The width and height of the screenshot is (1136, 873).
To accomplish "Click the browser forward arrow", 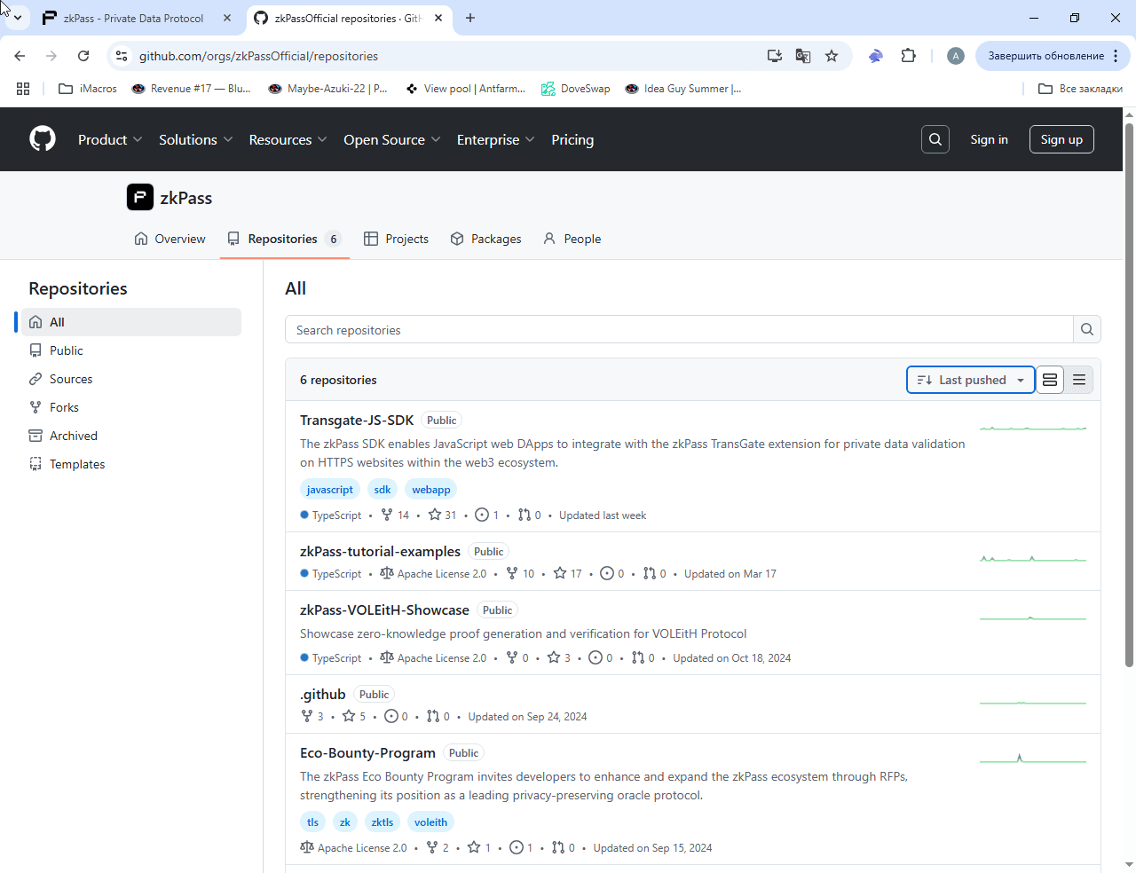I will pyautogui.click(x=51, y=56).
